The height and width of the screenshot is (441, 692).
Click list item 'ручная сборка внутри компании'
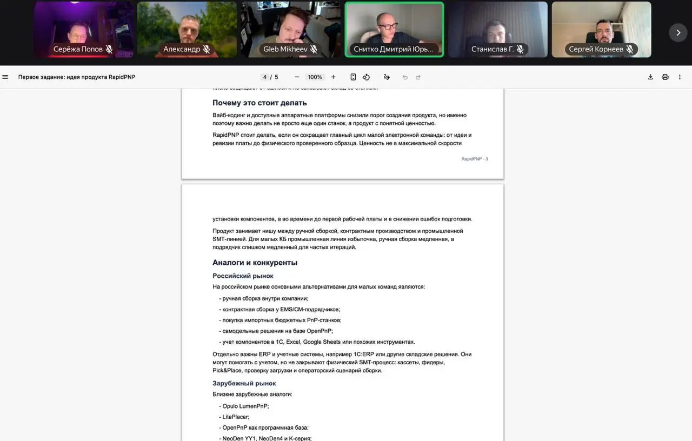tap(264, 298)
